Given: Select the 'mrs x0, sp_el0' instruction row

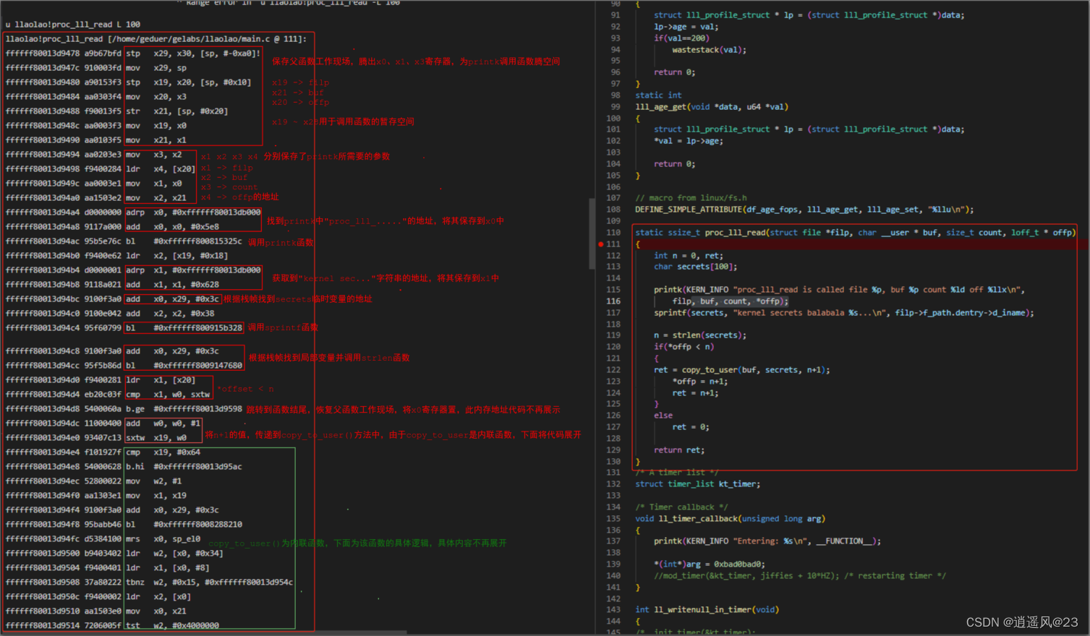Looking at the screenshot, I should point(103,539).
